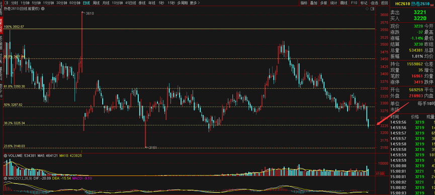Toggle the left sidebar panel icon
This screenshot has width=435, height=195.
click(6, 3)
